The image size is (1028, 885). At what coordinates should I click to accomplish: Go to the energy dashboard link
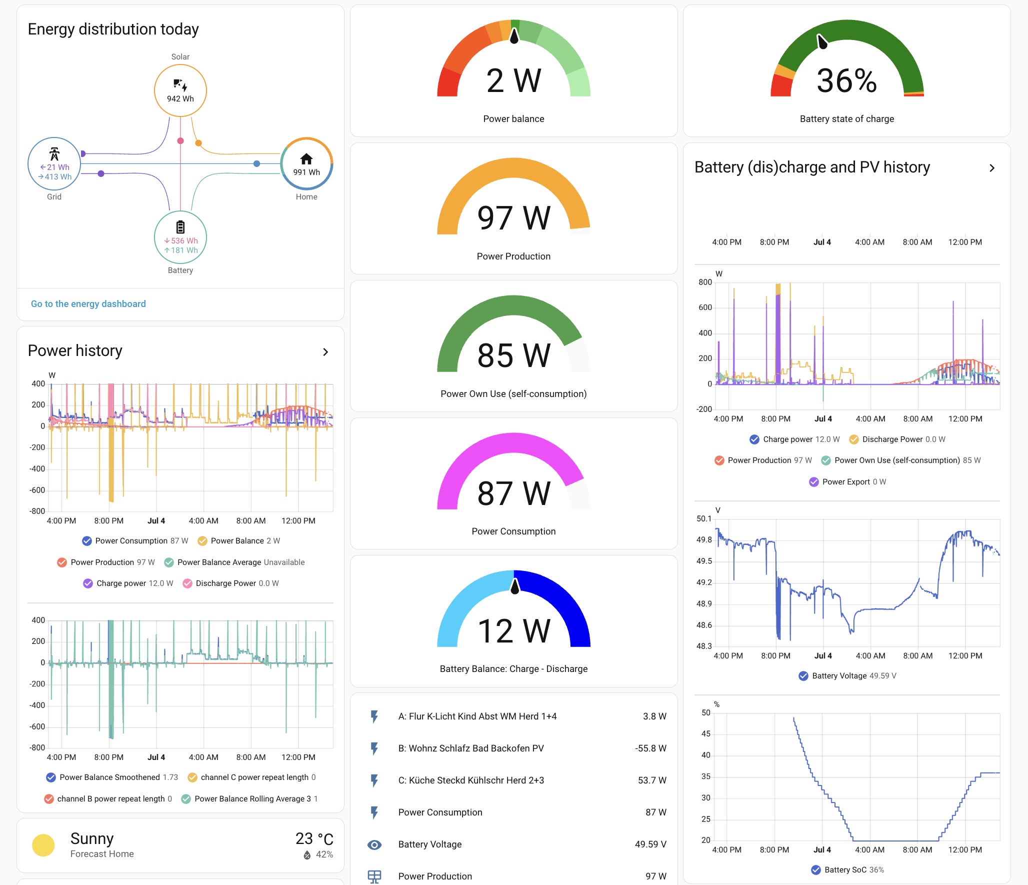(88, 304)
